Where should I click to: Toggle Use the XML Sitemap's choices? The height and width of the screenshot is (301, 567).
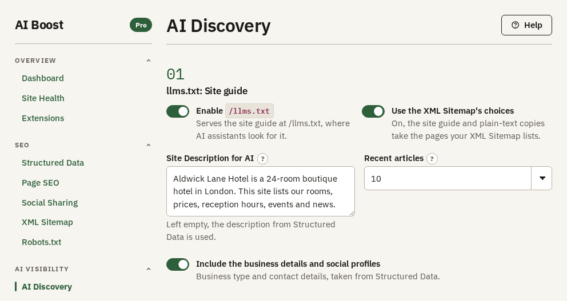click(373, 111)
